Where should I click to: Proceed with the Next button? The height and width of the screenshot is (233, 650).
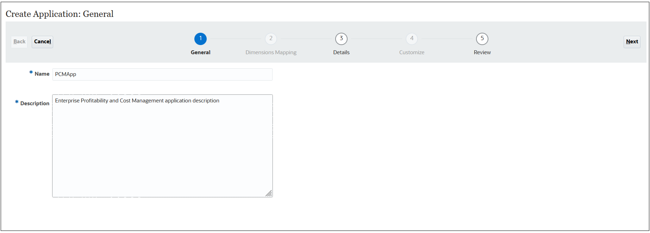(632, 42)
